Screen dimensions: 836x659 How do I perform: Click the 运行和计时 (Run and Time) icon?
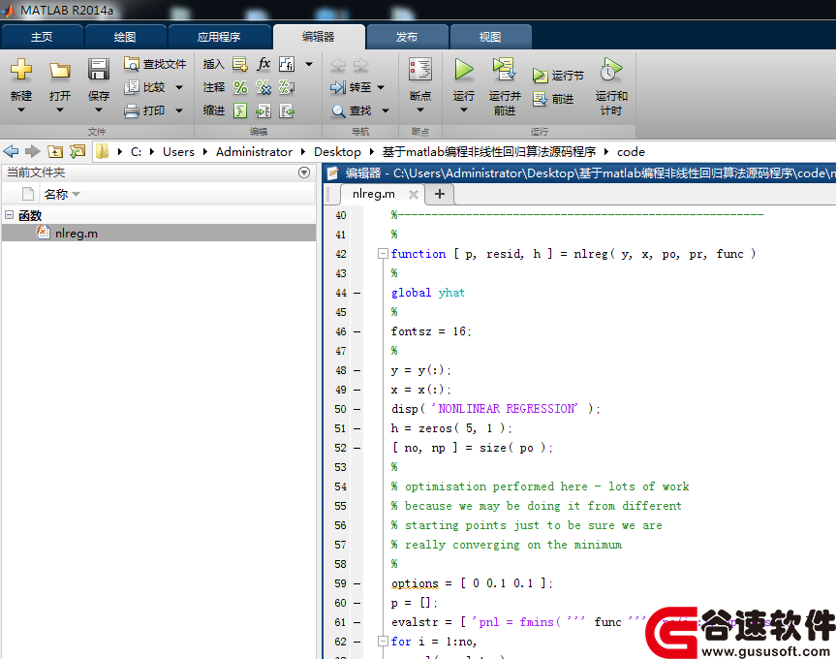(611, 70)
